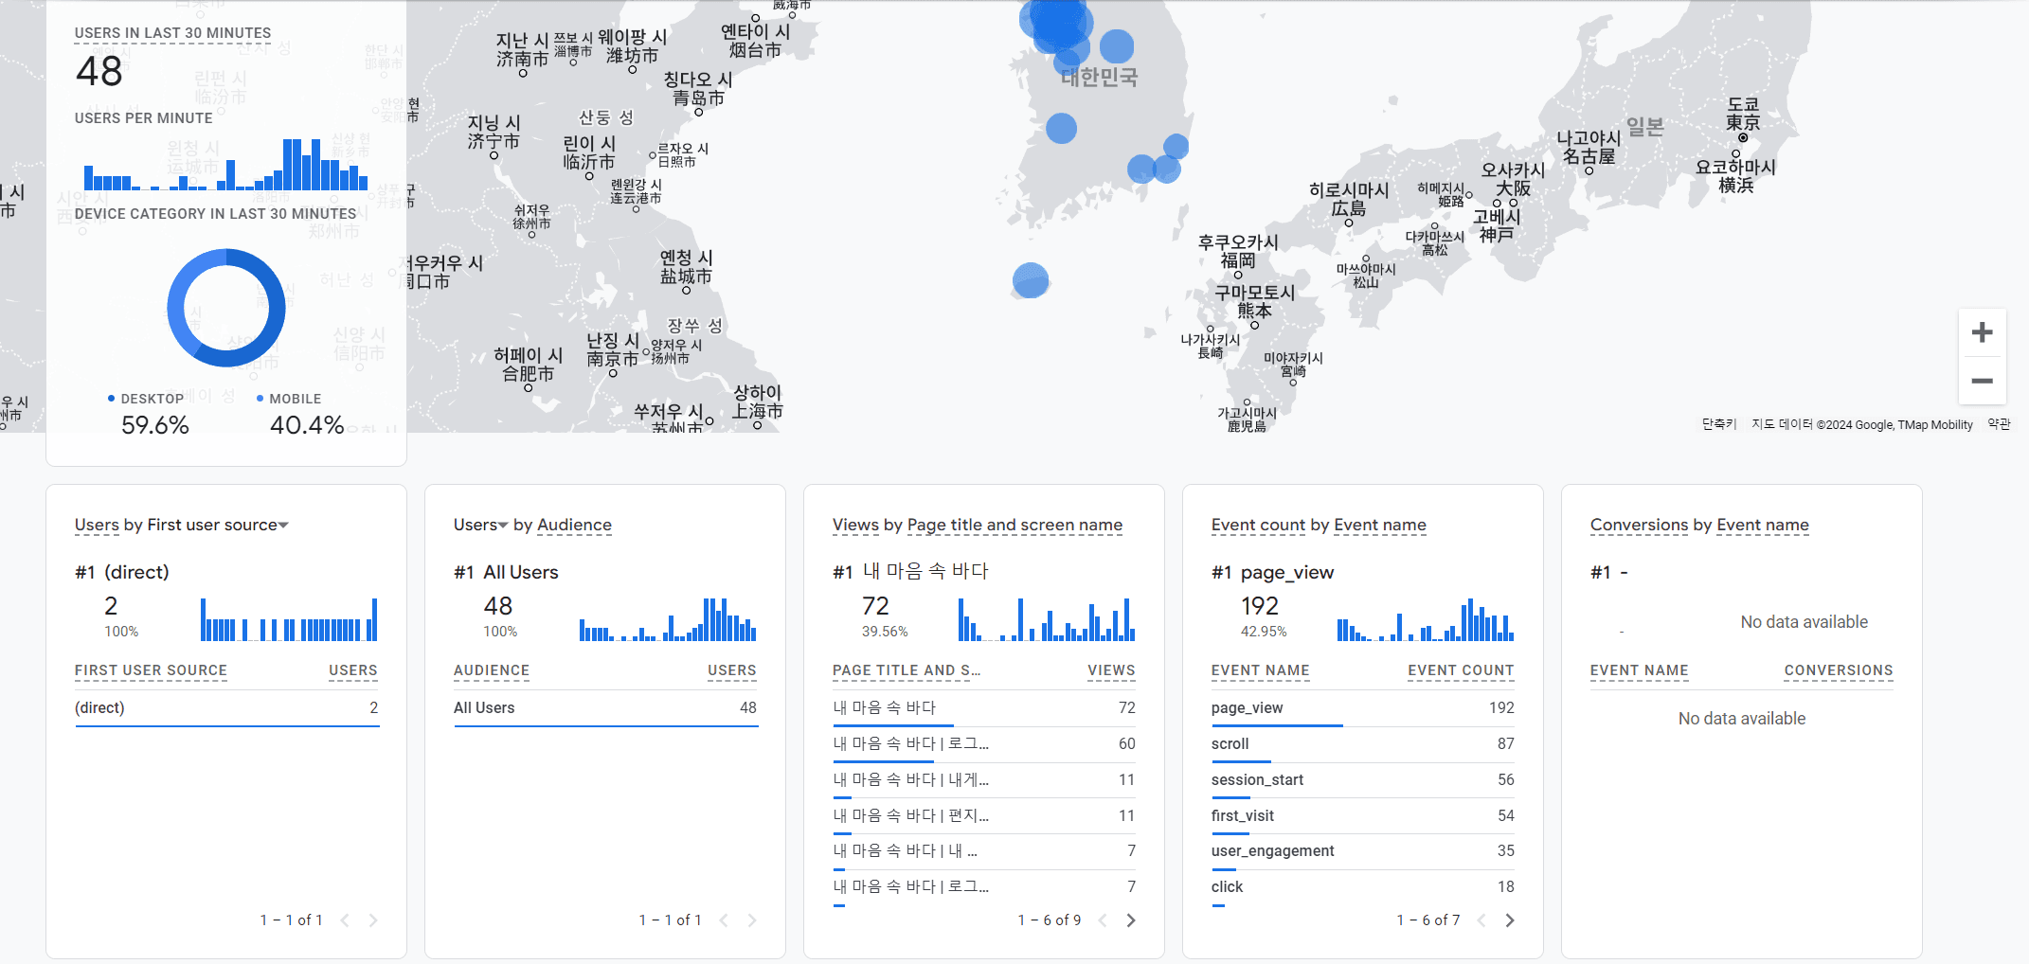2029x964 pixels.
Task: Click next page arrow in First user source card
Action: coord(373,920)
